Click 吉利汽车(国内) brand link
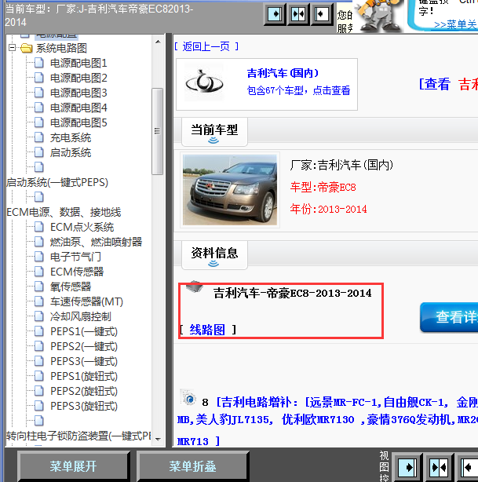The image size is (478, 482). click(x=283, y=73)
